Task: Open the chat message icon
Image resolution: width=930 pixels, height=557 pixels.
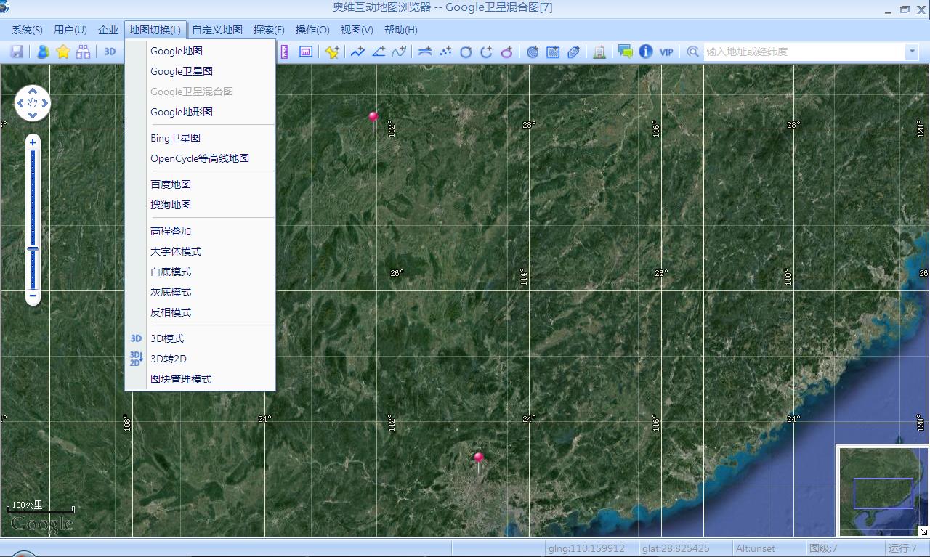Action: (x=623, y=52)
